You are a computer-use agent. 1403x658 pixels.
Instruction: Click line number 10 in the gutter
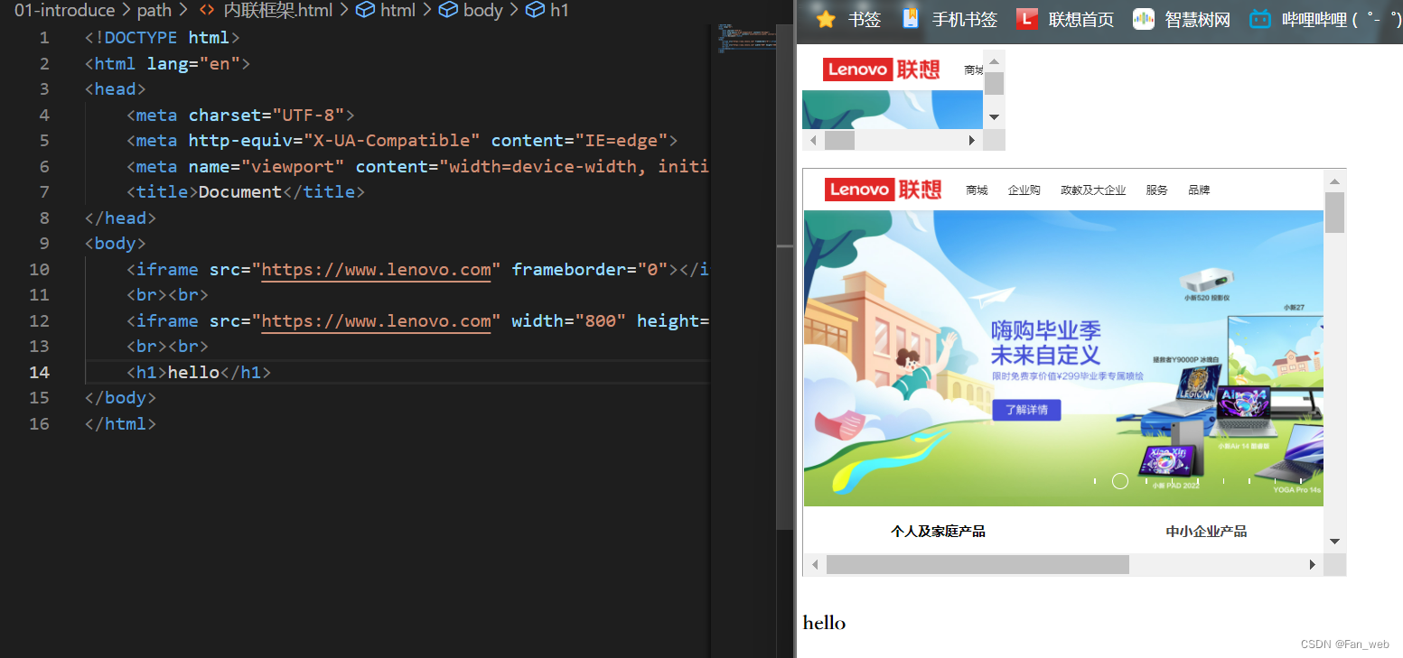point(39,269)
